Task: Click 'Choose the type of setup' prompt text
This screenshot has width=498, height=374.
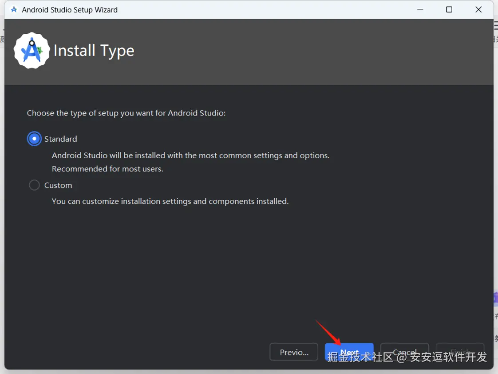Action: [126, 113]
